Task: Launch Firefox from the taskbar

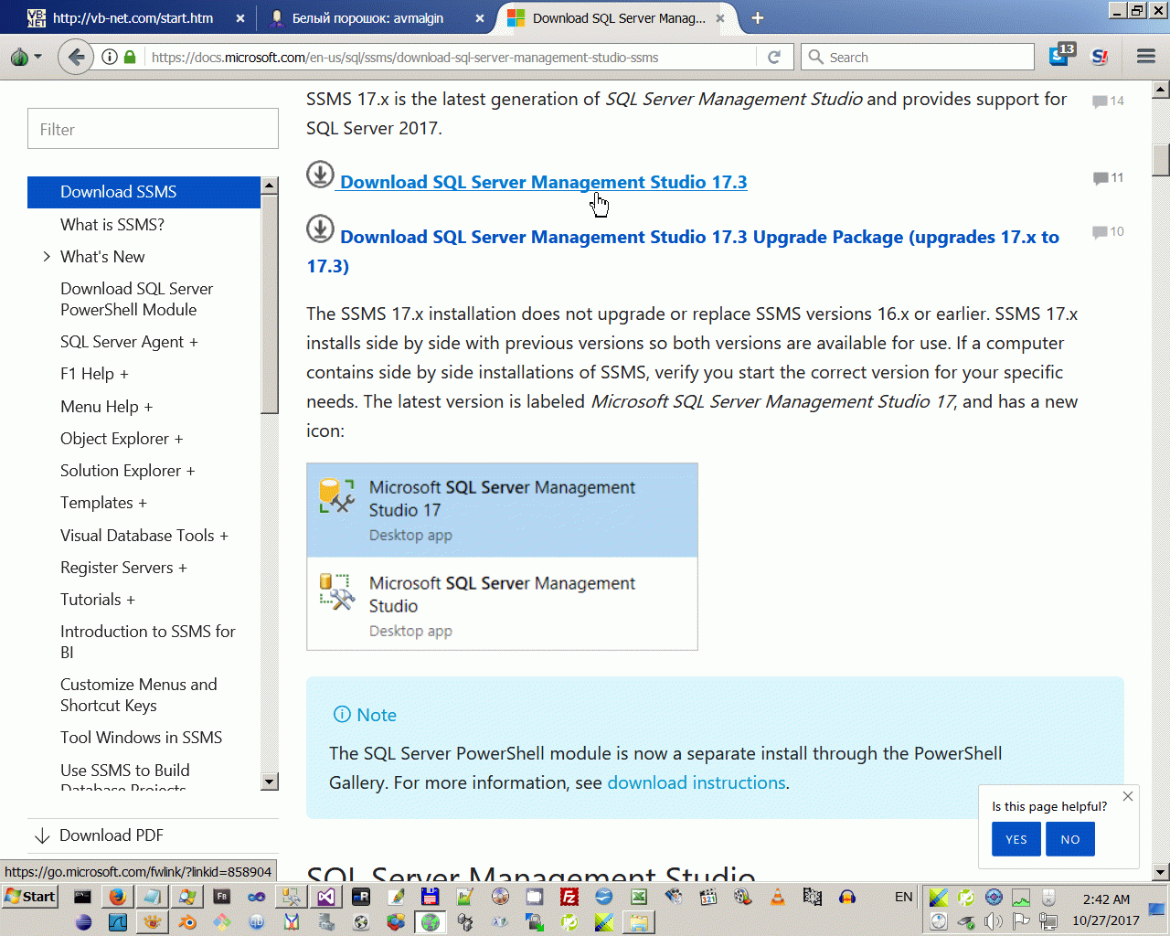Action: point(117,897)
